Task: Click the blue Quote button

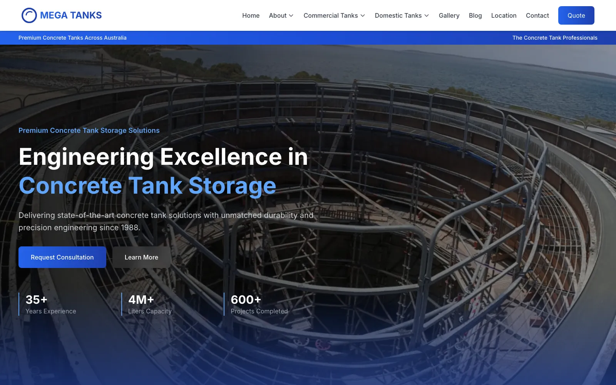Action: point(576,15)
